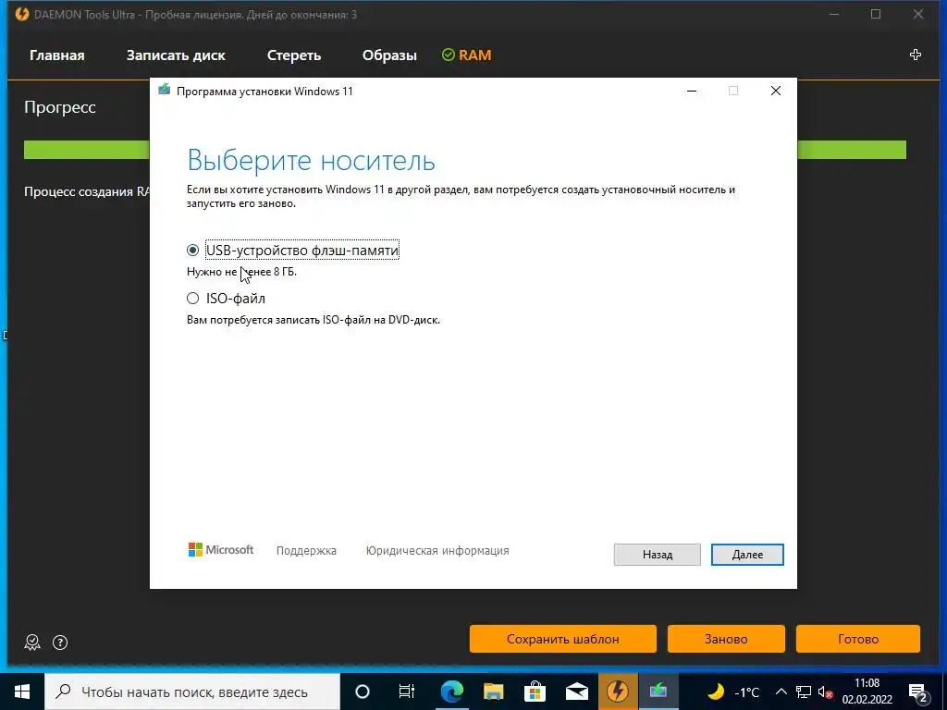947x710 pixels.
Task: Open the weather widget showing -1°C
Action: (733, 692)
